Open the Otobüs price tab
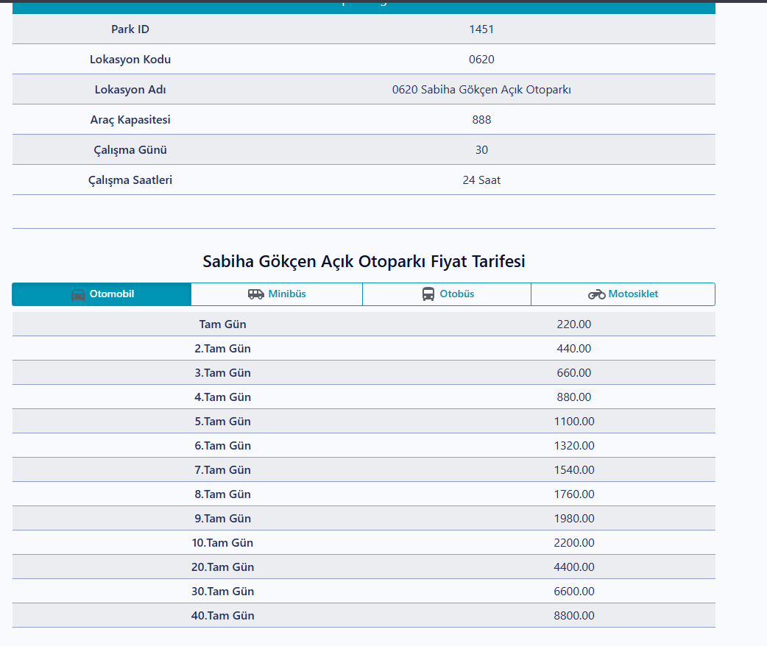Screen dimensions: 767x646 447,294
